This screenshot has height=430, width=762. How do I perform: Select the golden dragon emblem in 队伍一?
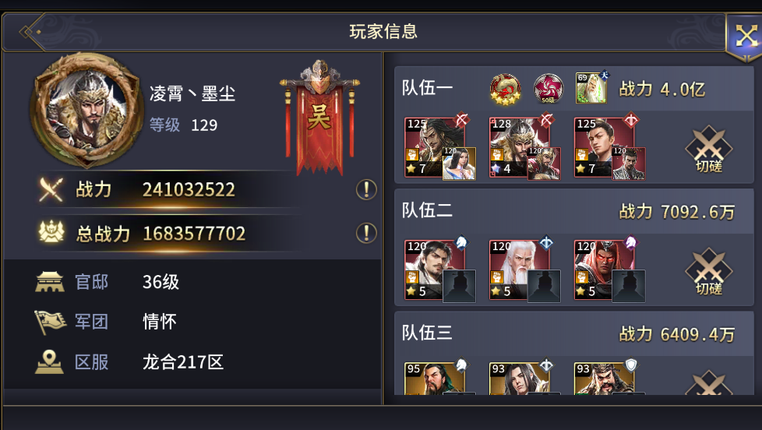coord(506,90)
